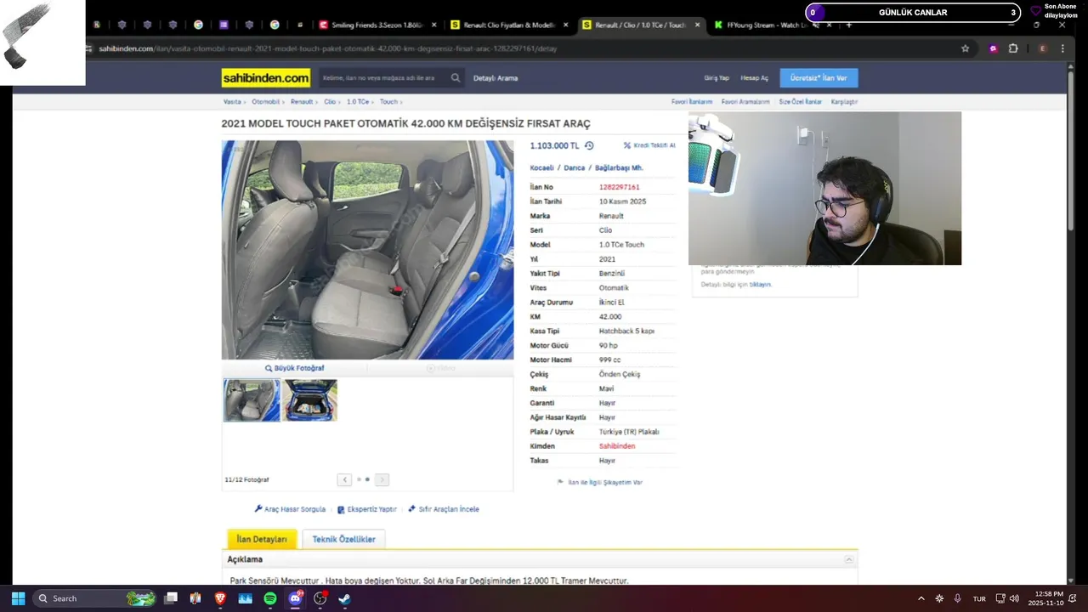Collapse the Açıklama section chevron
The image size is (1088, 612).
tap(848, 559)
